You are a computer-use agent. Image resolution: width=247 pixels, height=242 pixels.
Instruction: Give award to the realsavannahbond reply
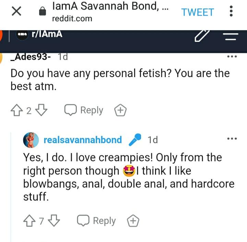click(x=133, y=221)
